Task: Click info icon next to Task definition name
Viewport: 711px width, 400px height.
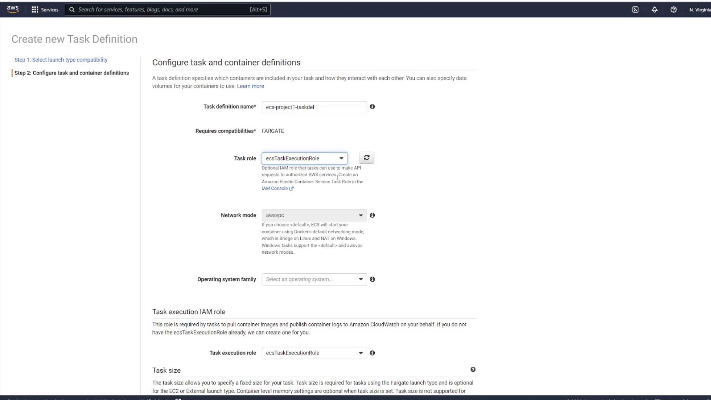Action: [373, 107]
